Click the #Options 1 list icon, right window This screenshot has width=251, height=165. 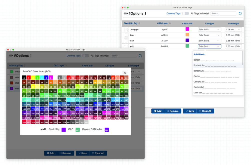point(126,13)
